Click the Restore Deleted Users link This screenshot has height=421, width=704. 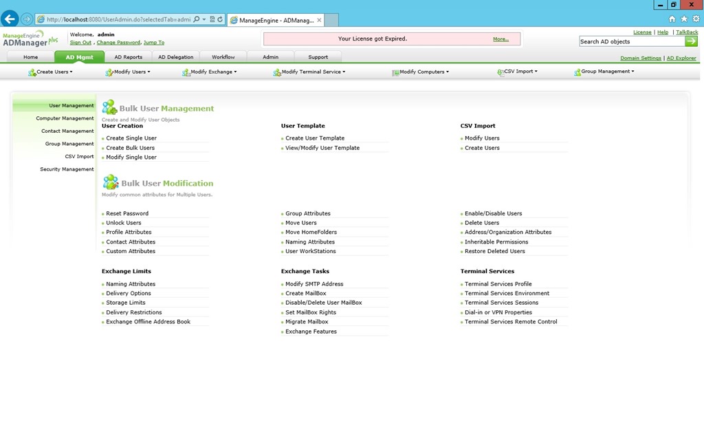[495, 251]
